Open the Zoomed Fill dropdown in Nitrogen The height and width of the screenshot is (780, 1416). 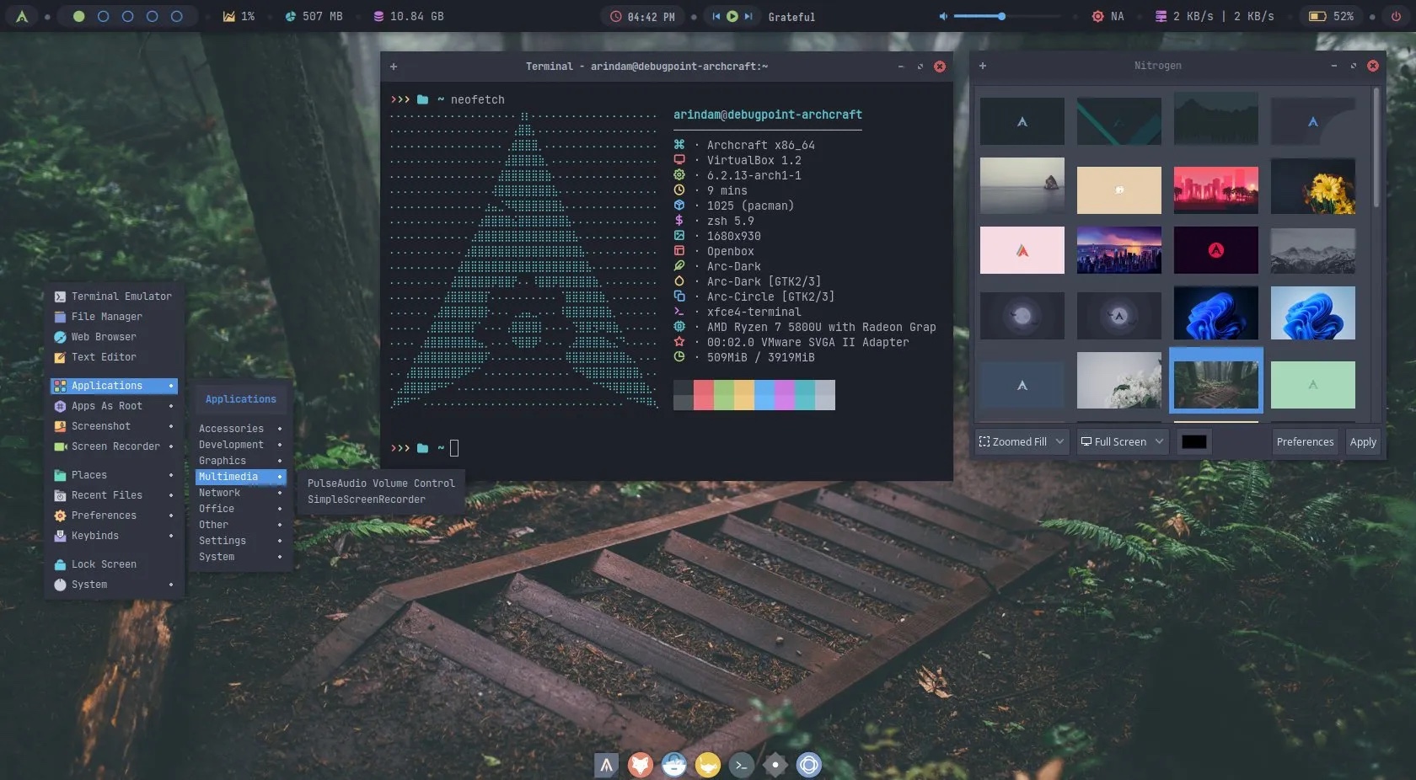(1020, 441)
